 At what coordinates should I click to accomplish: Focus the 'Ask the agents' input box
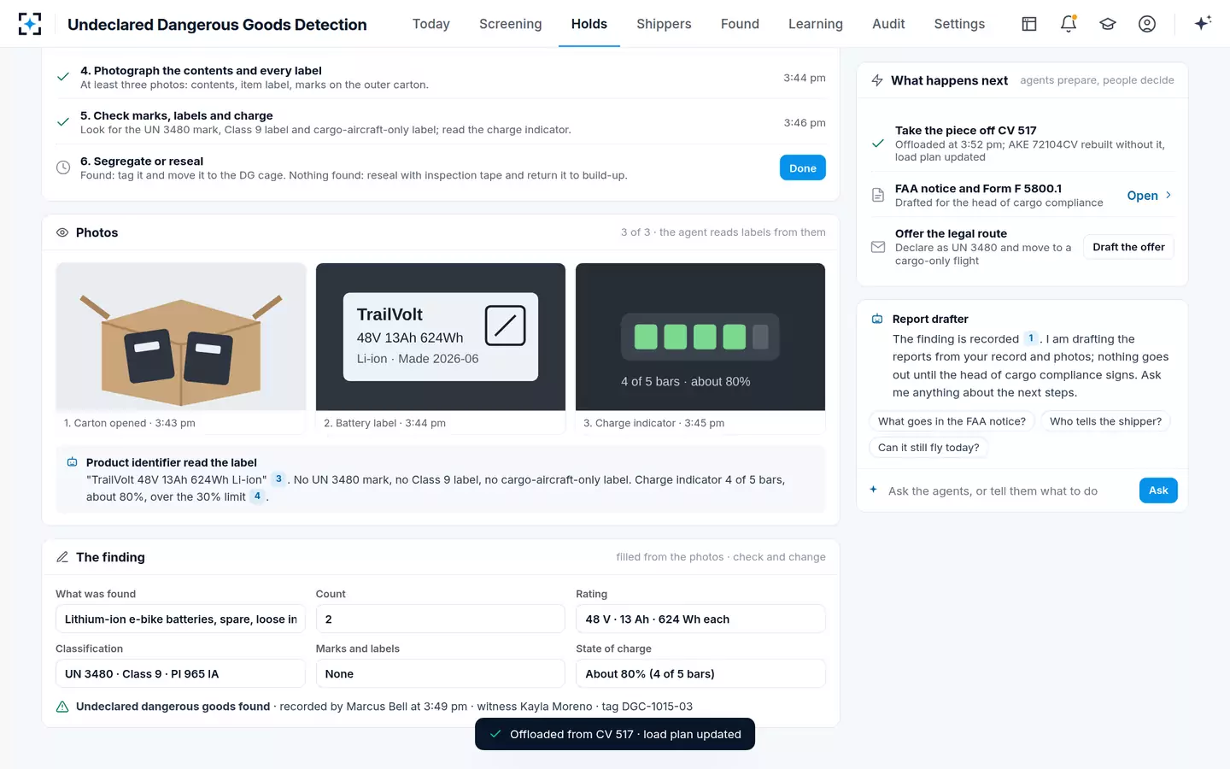pyautogui.click(x=1008, y=491)
